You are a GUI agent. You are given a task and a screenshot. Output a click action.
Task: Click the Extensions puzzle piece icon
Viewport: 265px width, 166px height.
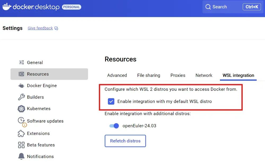(21, 133)
